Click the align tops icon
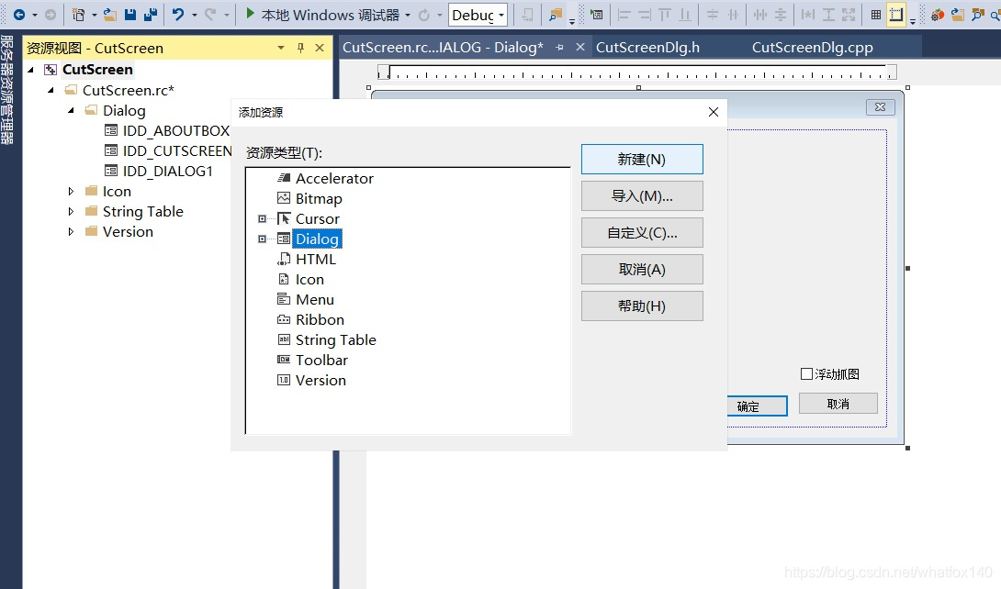1001x589 pixels. (665, 15)
